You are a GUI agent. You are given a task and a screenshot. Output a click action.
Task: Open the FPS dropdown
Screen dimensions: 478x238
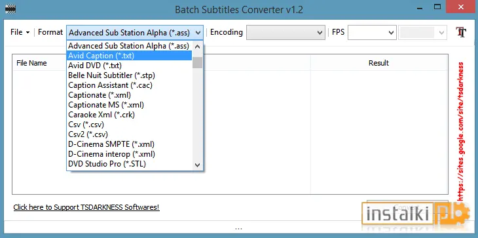[x=372, y=32]
